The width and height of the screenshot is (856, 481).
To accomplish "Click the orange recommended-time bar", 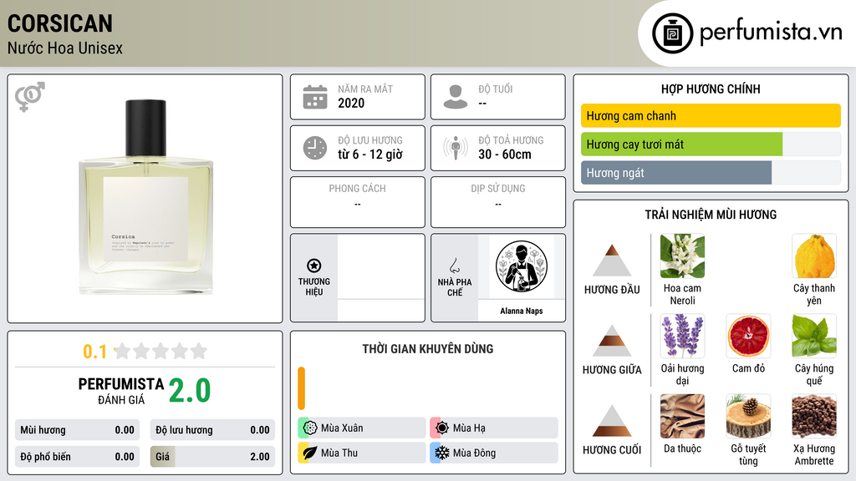I will coord(301,388).
